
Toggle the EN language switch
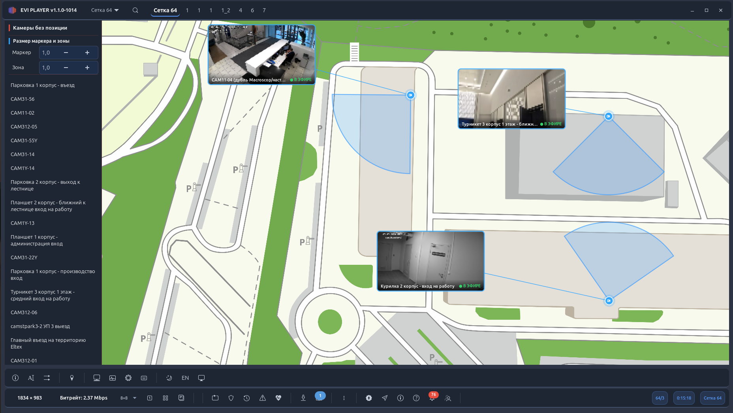[185, 378]
